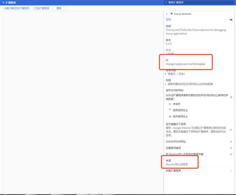This screenshot has height=195, width=236.
Task: Toggle the 收集各项错误 switch
Action: pyautogui.click(x=231, y=148)
